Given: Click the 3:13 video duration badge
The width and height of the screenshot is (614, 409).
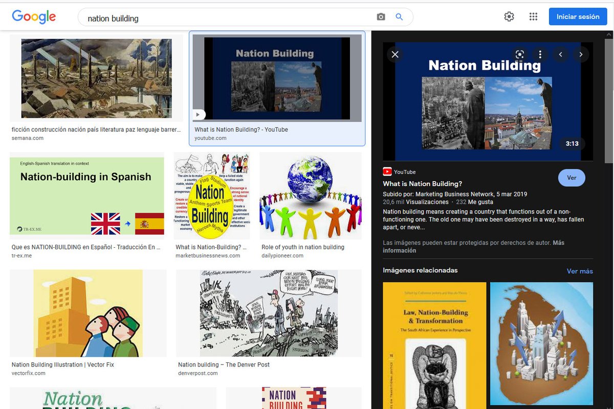Looking at the screenshot, I should (572, 144).
